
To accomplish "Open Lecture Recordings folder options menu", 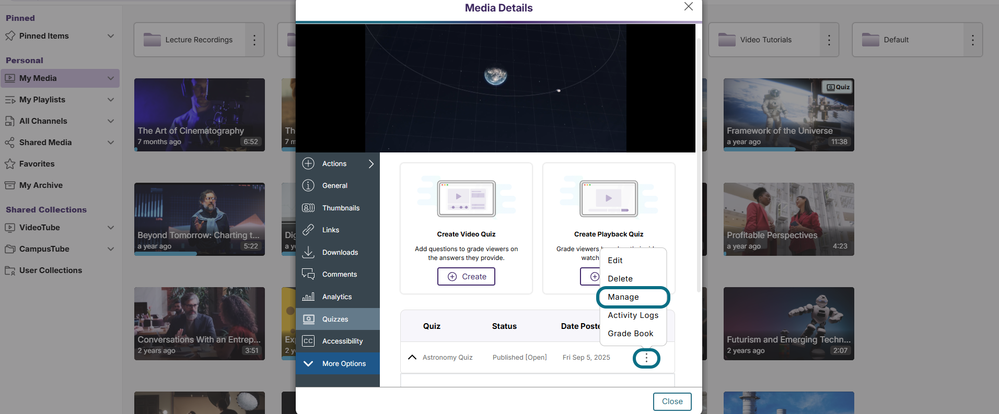I will tap(254, 40).
